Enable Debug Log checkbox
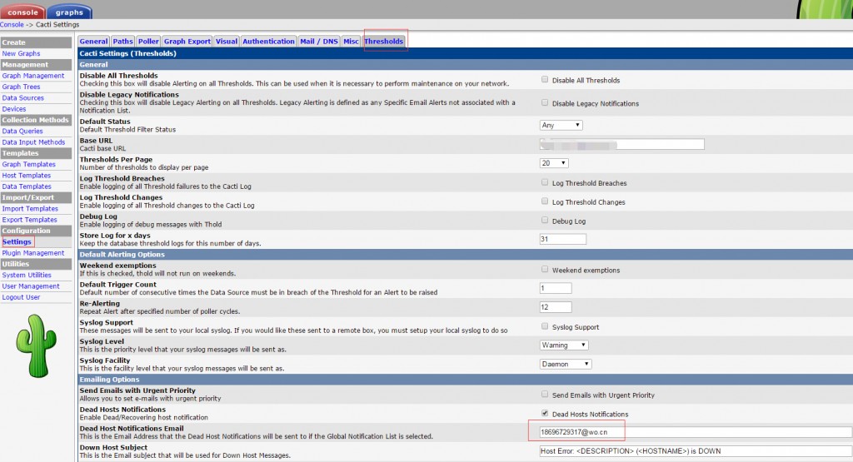The height and width of the screenshot is (462, 853). click(545, 220)
